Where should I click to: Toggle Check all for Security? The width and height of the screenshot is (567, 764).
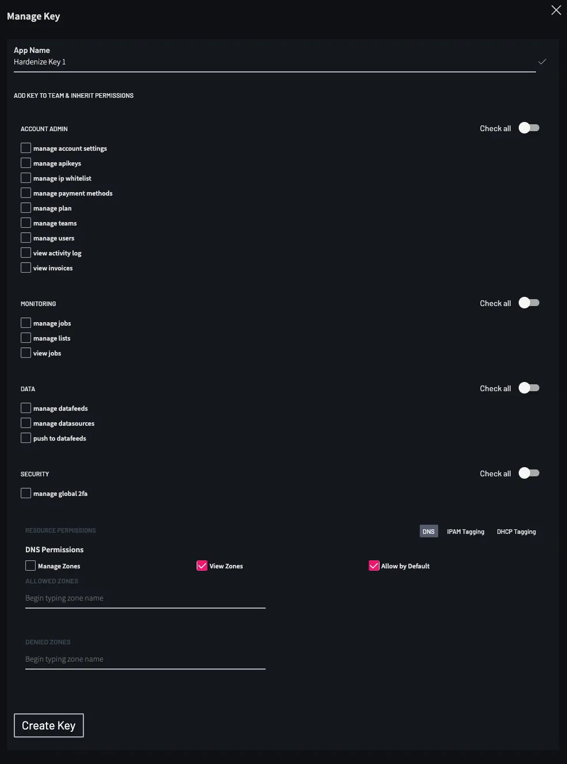pyautogui.click(x=528, y=473)
